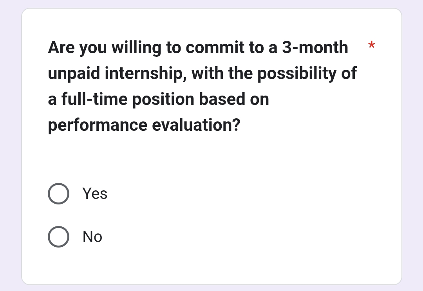Viewport: 423px width, 291px height.
Task: Click the word "performance" in the question
Action: (98, 125)
